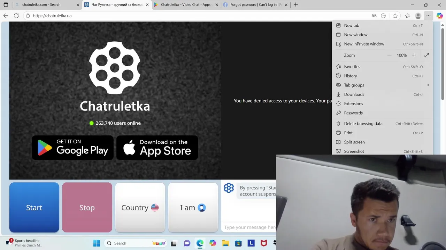Open Passwords menu entry
446x250 pixels.
(x=382, y=113)
